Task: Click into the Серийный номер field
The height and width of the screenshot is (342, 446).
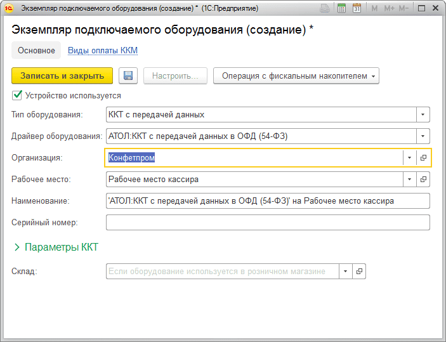Action: point(268,222)
